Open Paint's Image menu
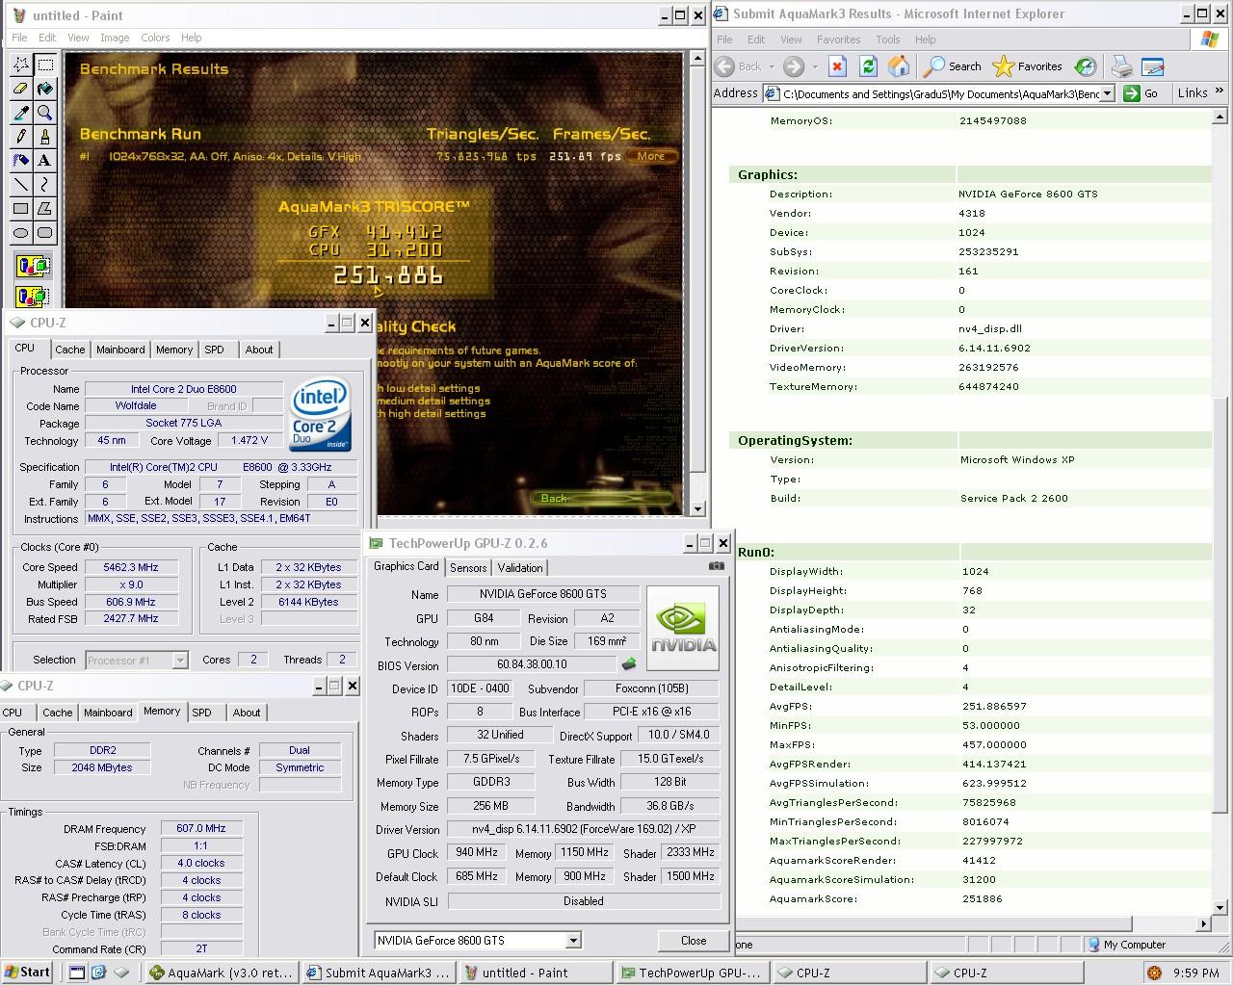Image resolution: width=1233 pixels, height=986 pixels. [115, 38]
